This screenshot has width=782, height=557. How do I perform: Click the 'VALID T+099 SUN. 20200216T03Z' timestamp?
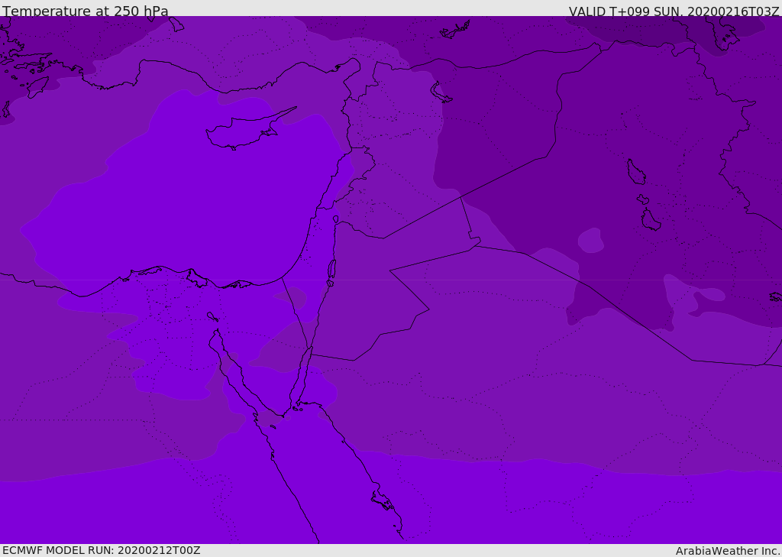tap(674, 11)
